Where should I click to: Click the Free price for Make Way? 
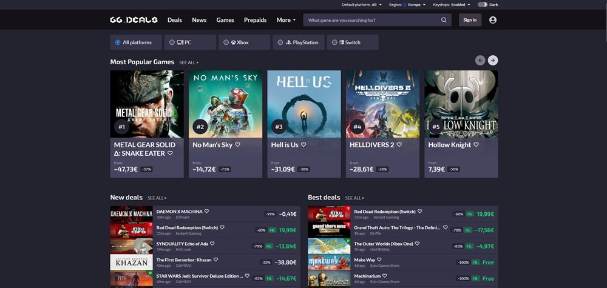(488, 263)
